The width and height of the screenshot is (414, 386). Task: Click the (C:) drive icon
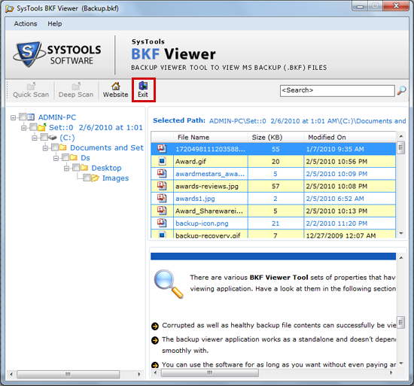click(x=53, y=138)
